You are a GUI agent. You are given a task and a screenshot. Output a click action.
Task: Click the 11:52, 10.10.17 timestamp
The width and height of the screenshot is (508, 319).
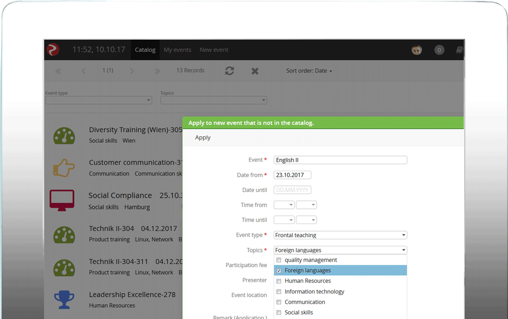tap(99, 50)
